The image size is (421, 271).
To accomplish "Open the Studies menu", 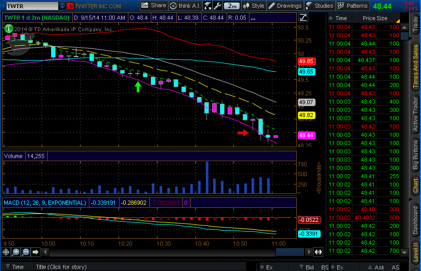I will (x=320, y=6).
